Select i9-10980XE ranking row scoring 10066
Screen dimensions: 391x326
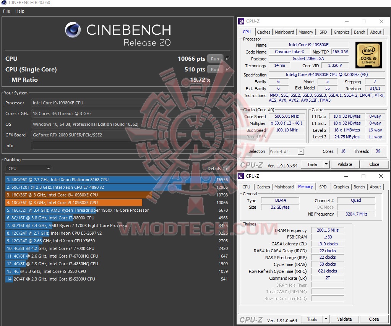(x=117, y=203)
